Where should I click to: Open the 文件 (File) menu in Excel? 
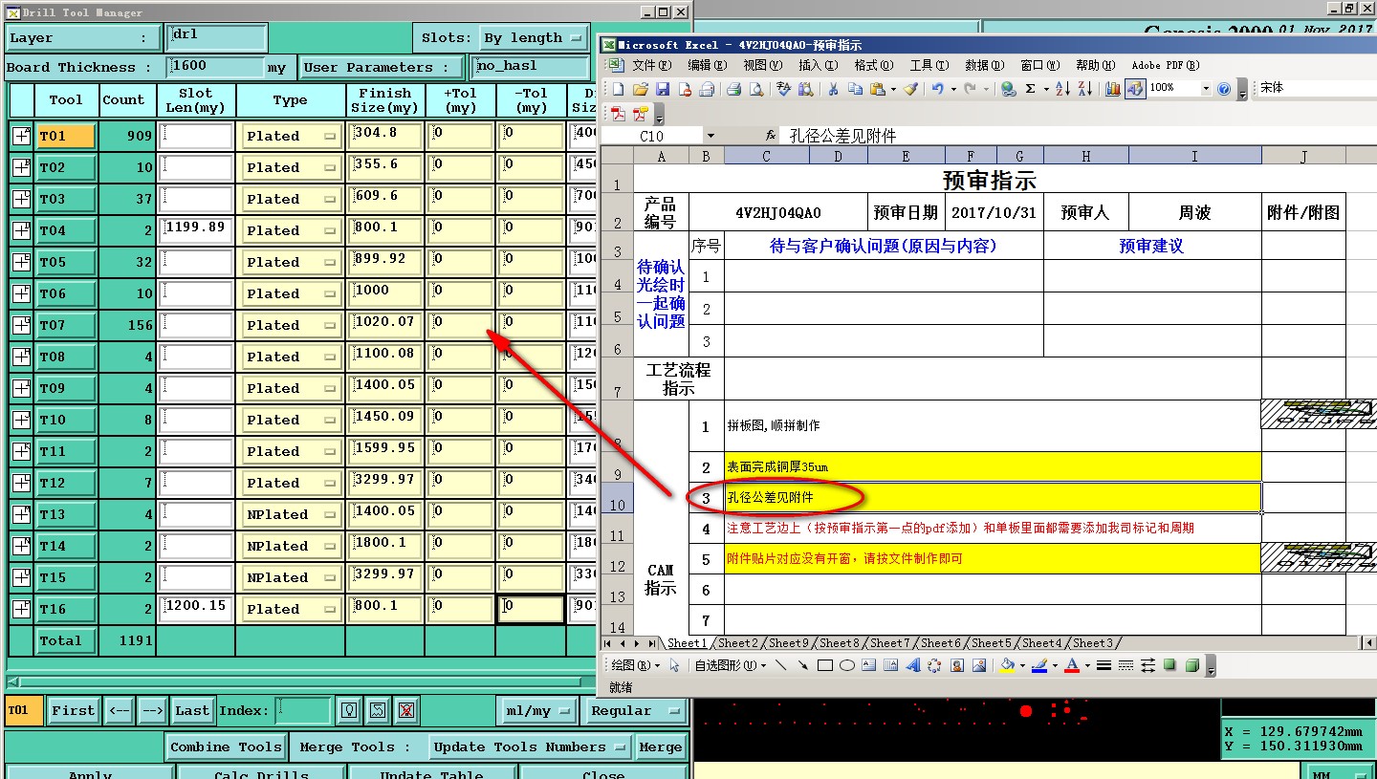(x=651, y=65)
